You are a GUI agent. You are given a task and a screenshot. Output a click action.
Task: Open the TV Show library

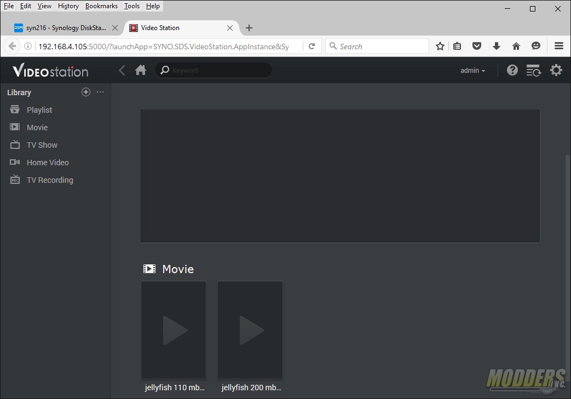42,145
